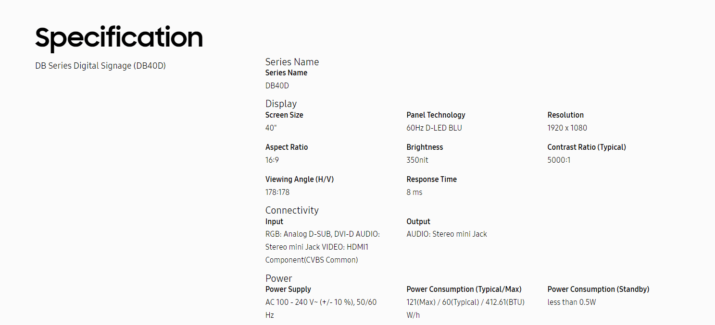Click the Viewing Angle (H/V) label

(300, 180)
